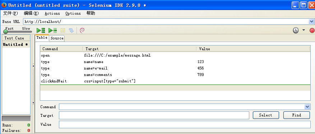The height and width of the screenshot is (134, 315).
Task: Open the Options menu
Action: tap(73, 13)
